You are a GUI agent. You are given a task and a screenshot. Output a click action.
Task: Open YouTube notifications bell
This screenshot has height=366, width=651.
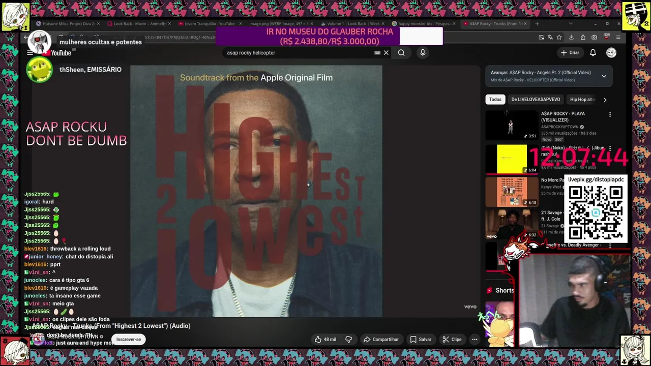593,53
